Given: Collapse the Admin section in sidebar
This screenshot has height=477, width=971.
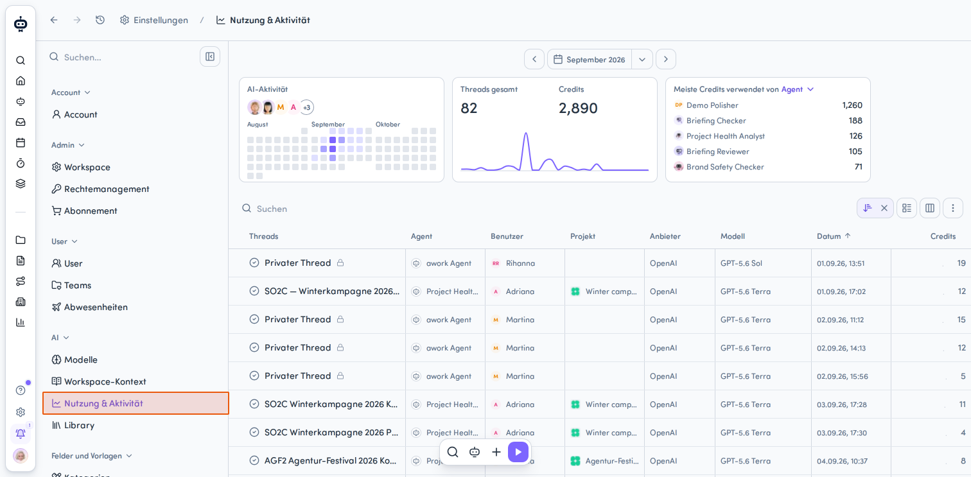Looking at the screenshot, I should [68, 145].
